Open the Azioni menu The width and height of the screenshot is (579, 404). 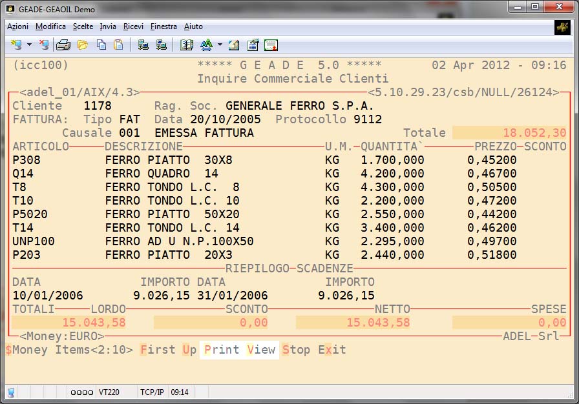coord(17,26)
